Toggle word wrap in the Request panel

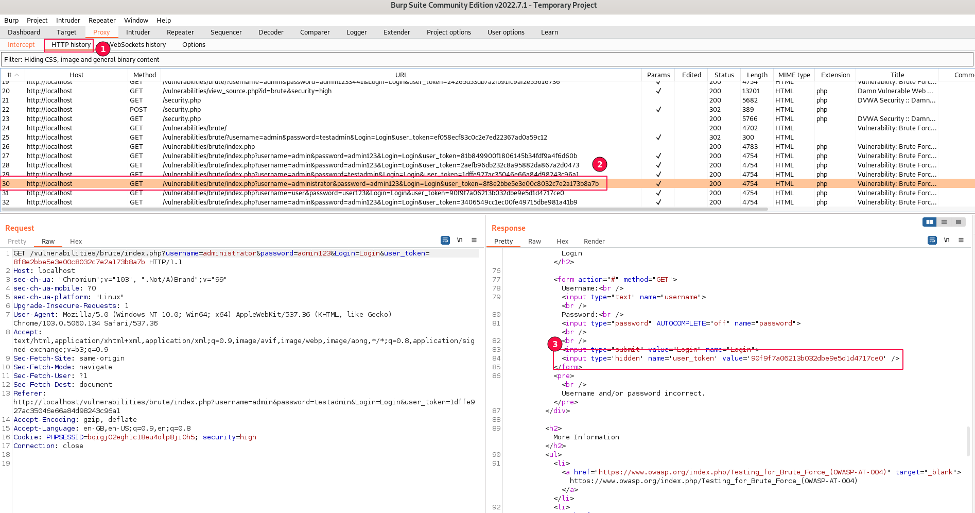445,241
